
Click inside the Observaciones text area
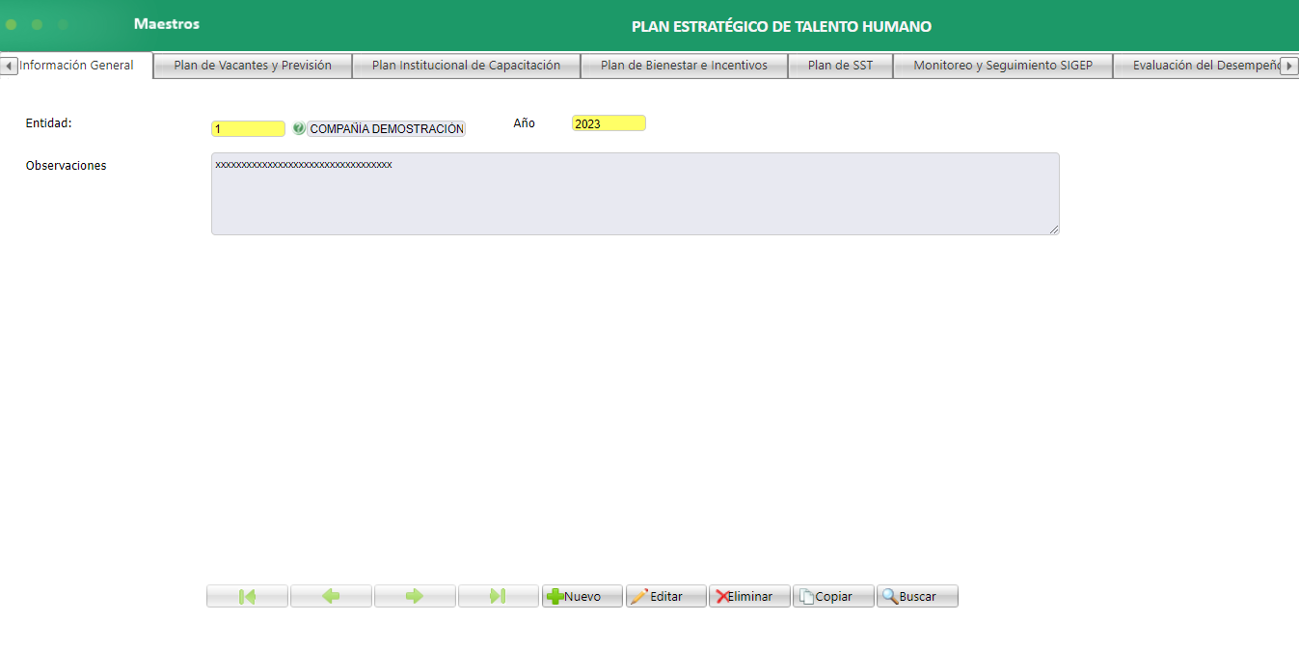635,194
